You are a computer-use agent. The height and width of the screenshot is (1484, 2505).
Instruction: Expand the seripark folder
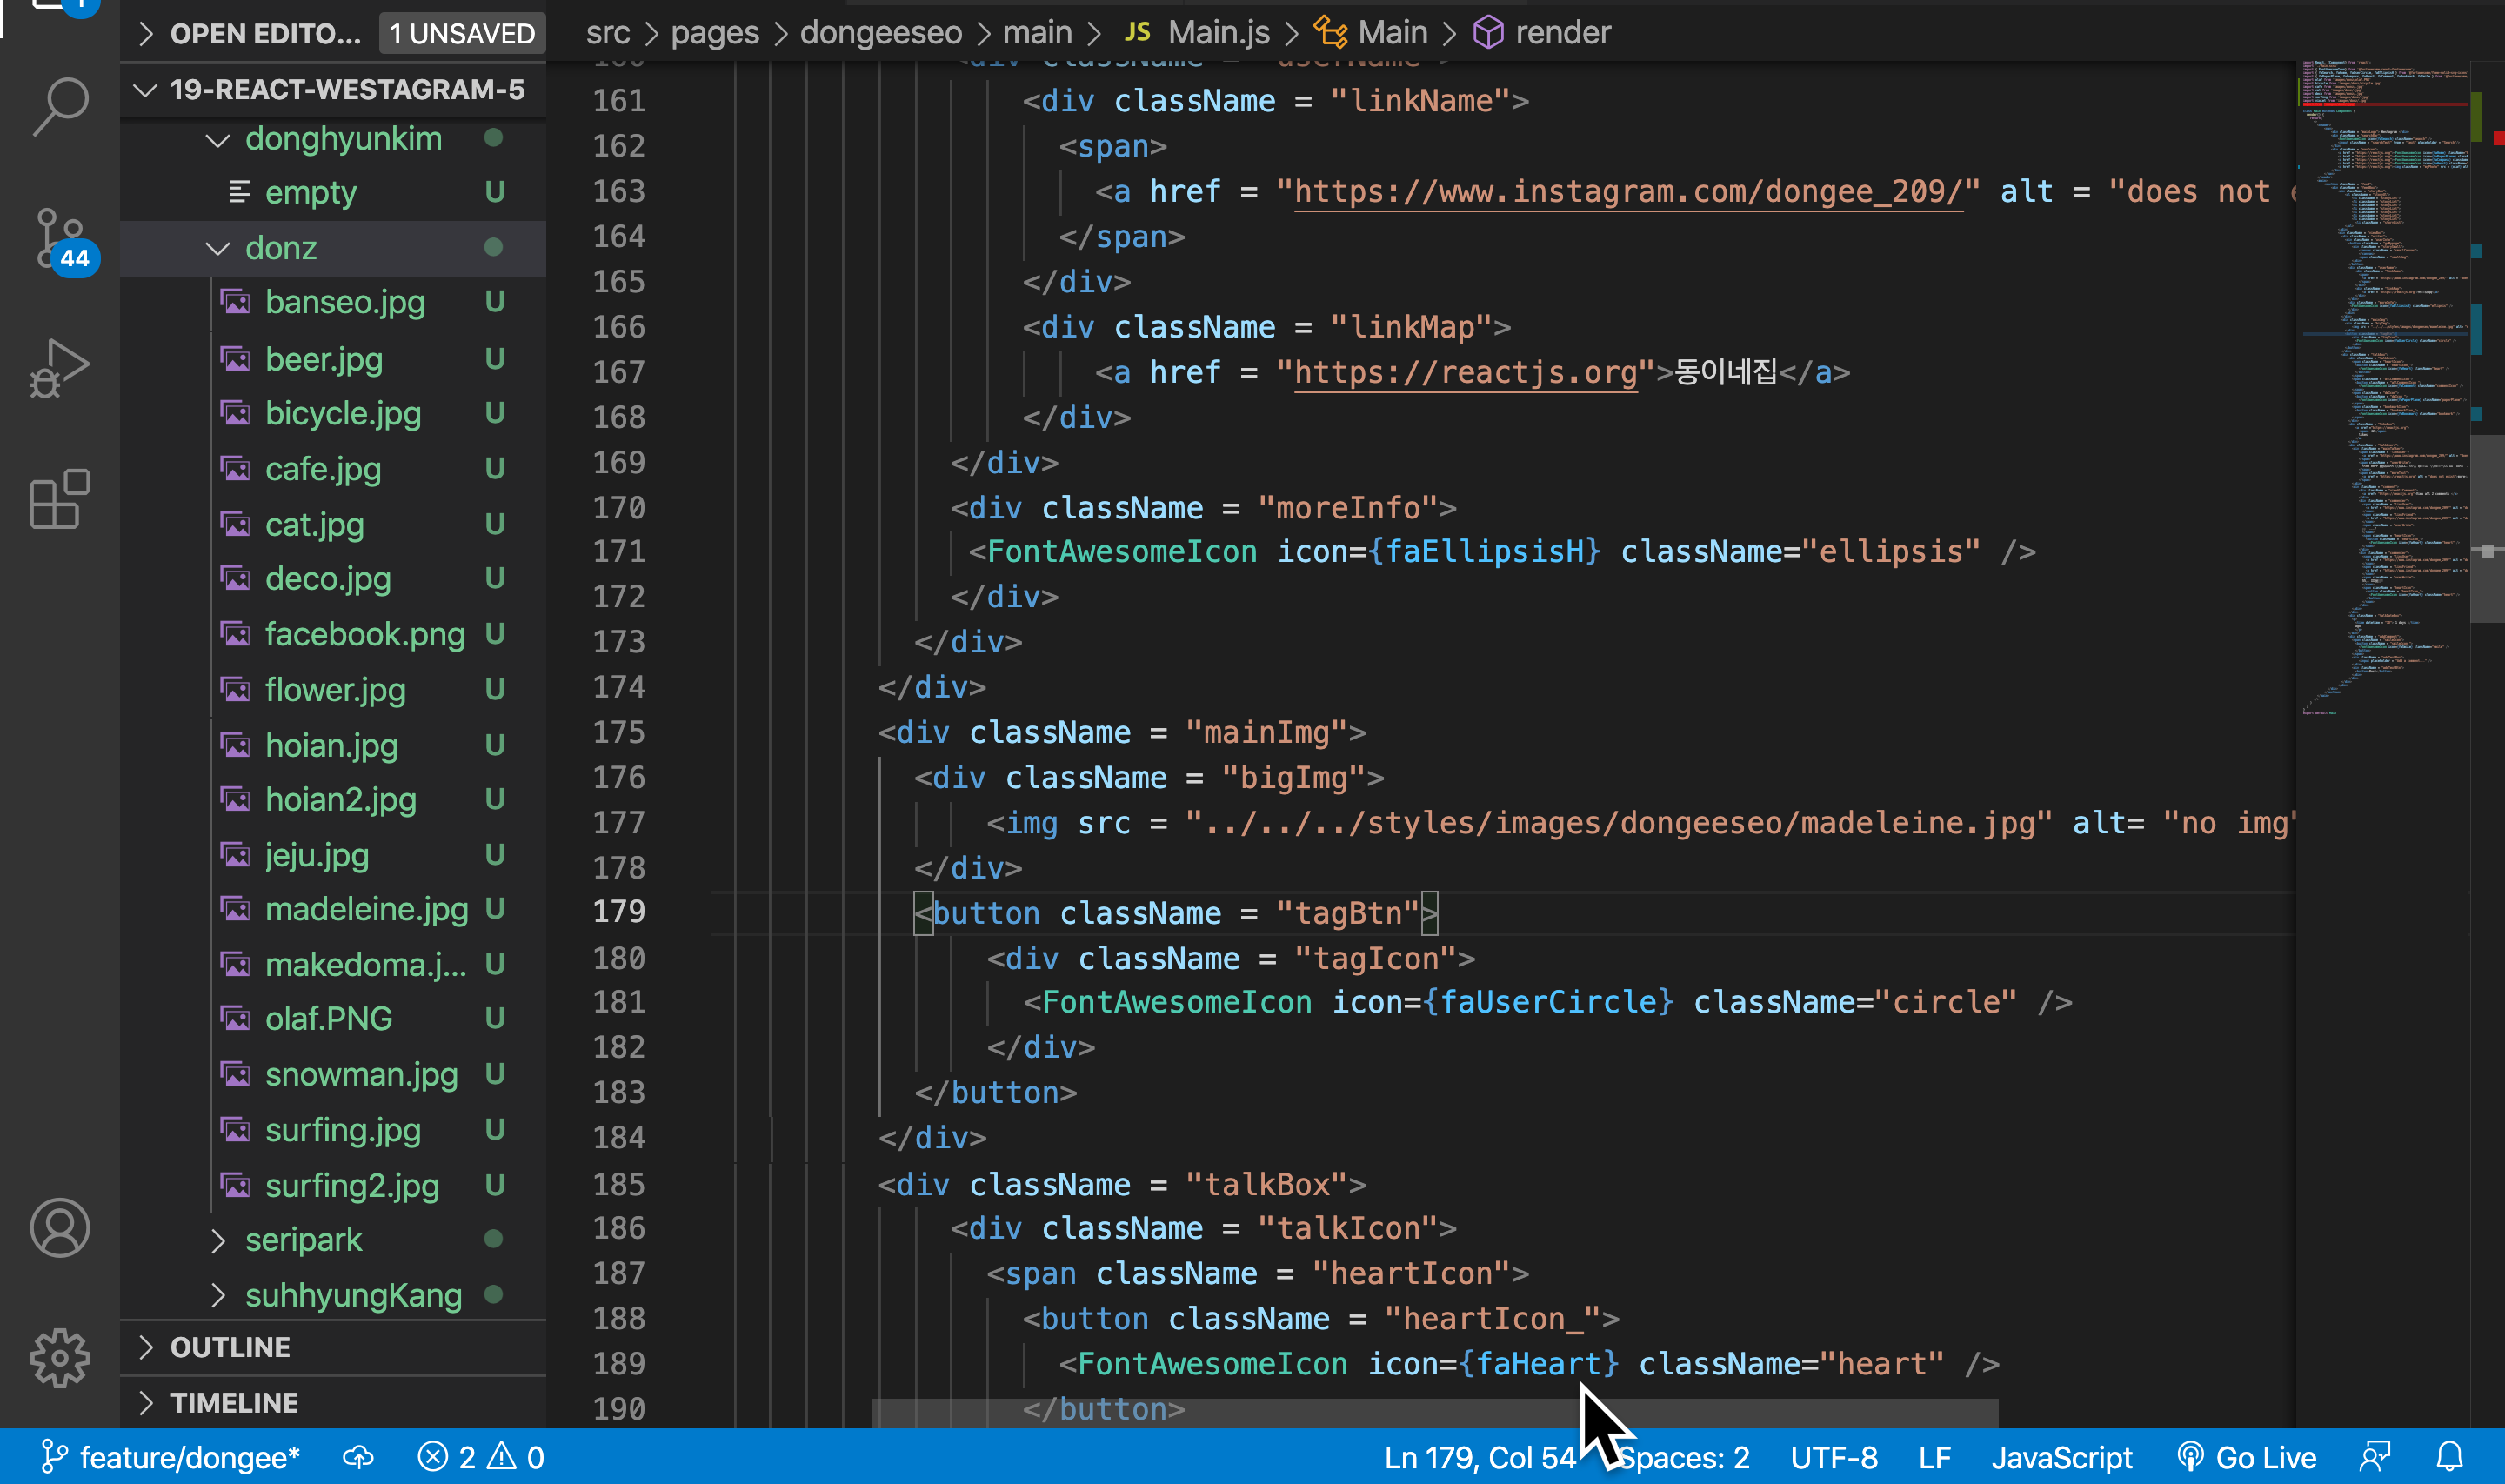(x=334, y=1240)
